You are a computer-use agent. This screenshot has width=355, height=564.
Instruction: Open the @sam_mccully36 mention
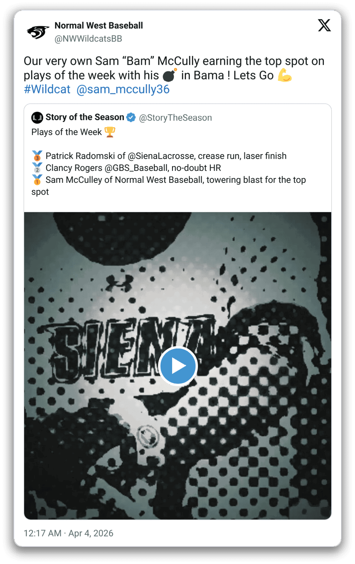[x=123, y=90]
